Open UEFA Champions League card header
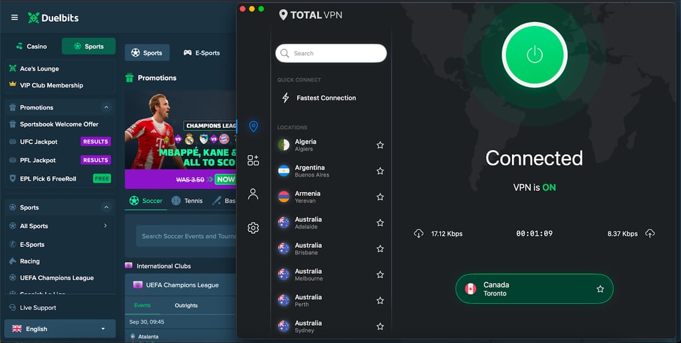Screen dimensions: 681x343 (181, 285)
